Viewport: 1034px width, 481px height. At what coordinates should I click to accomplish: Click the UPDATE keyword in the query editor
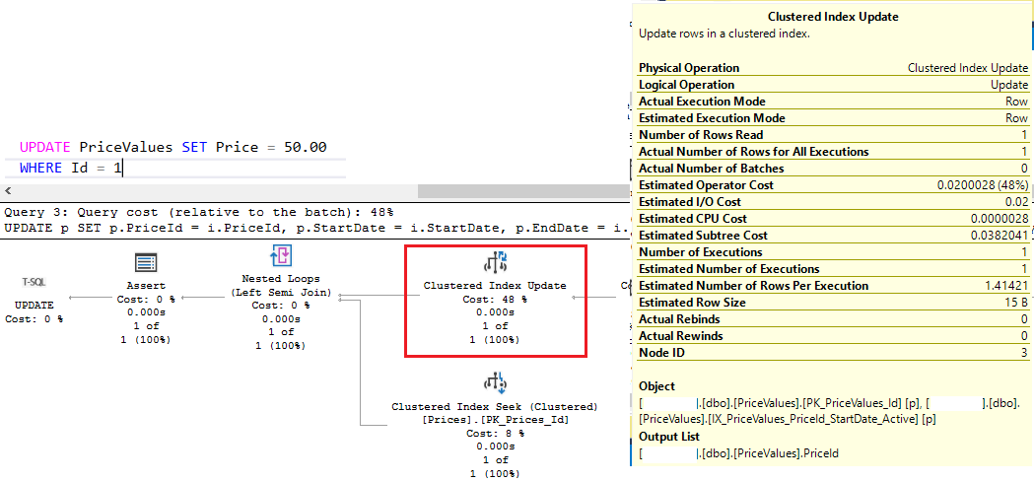[46, 147]
